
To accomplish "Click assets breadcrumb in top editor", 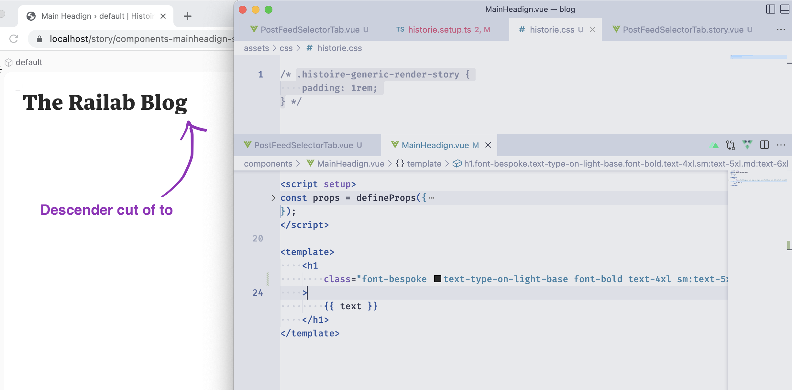I will pyautogui.click(x=256, y=48).
